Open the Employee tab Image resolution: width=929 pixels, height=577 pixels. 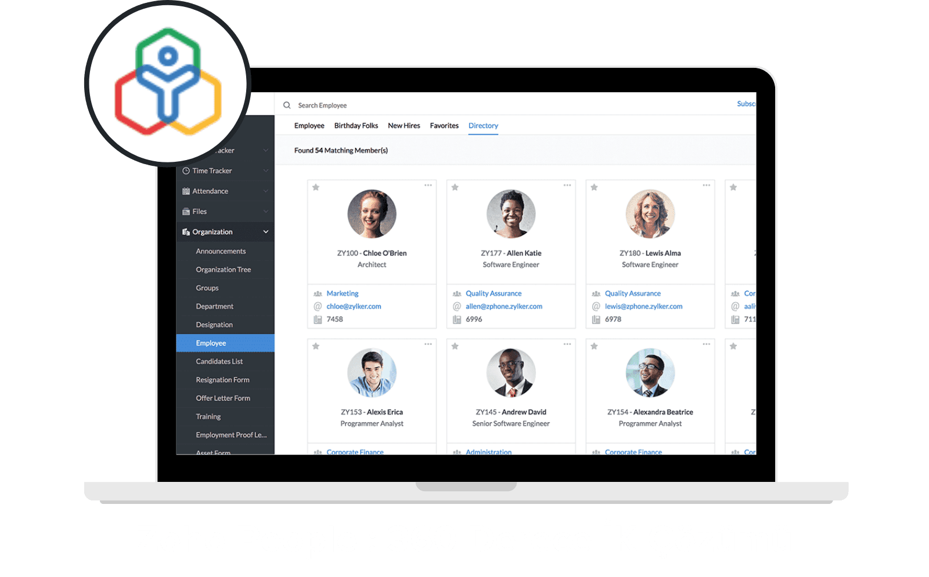(309, 126)
